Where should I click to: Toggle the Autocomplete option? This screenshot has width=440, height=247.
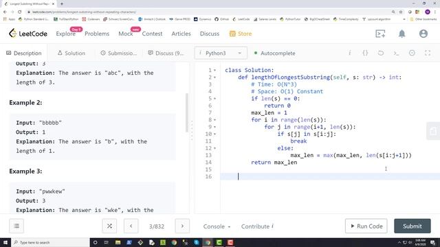[x=275, y=54]
